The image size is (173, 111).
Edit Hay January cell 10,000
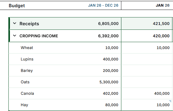147,105
